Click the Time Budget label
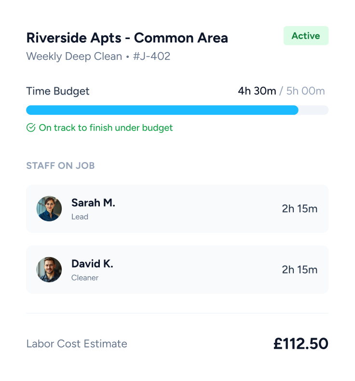 point(58,91)
